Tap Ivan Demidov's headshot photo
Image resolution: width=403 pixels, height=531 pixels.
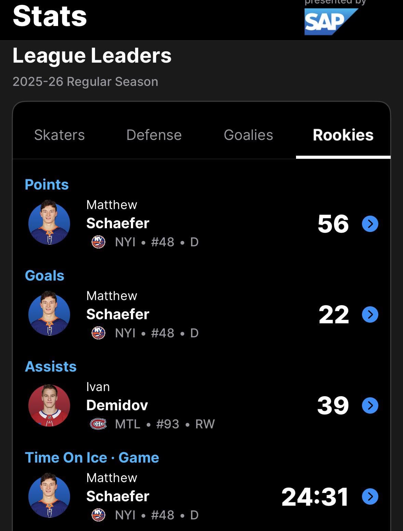(49, 405)
